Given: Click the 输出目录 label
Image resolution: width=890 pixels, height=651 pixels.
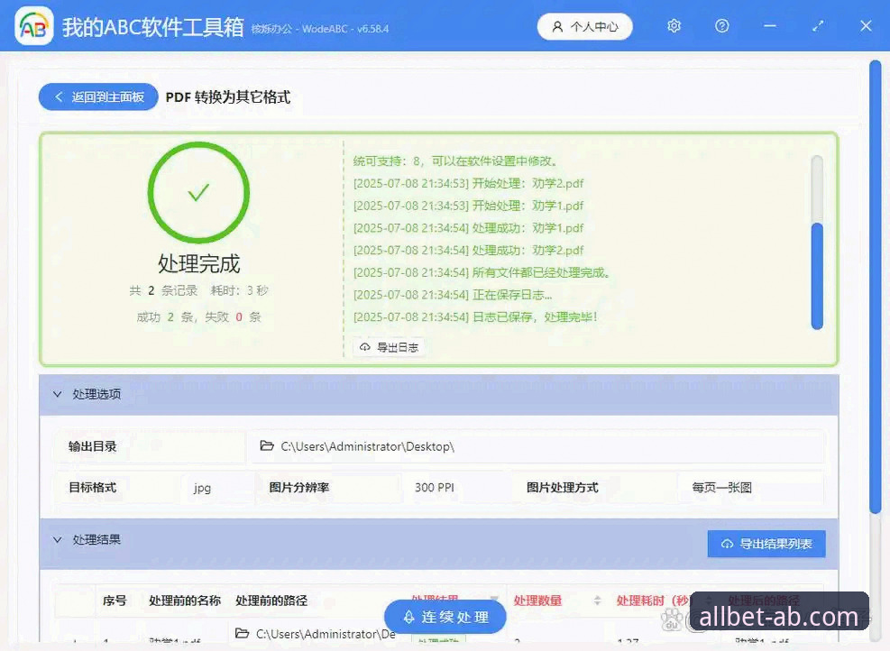Looking at the screenshot, I should coord(93,446).
